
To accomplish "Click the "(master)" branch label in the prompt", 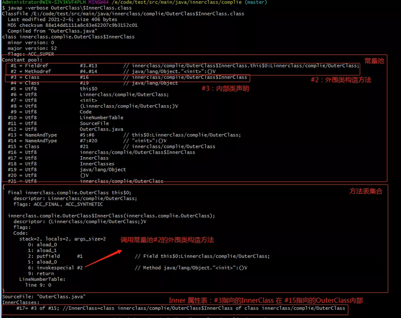I will tap(256, 2).
